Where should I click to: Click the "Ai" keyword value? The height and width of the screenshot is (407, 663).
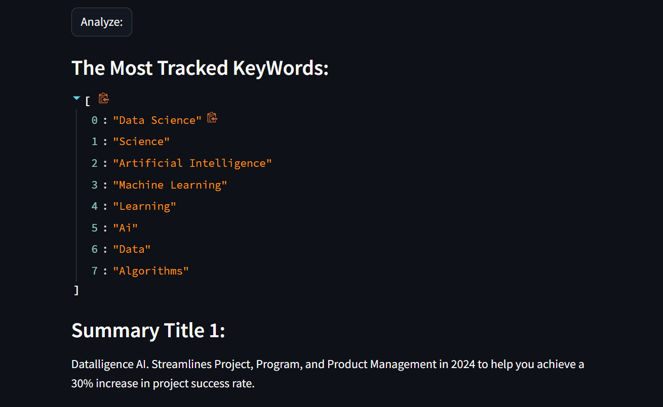coord(126,228)
